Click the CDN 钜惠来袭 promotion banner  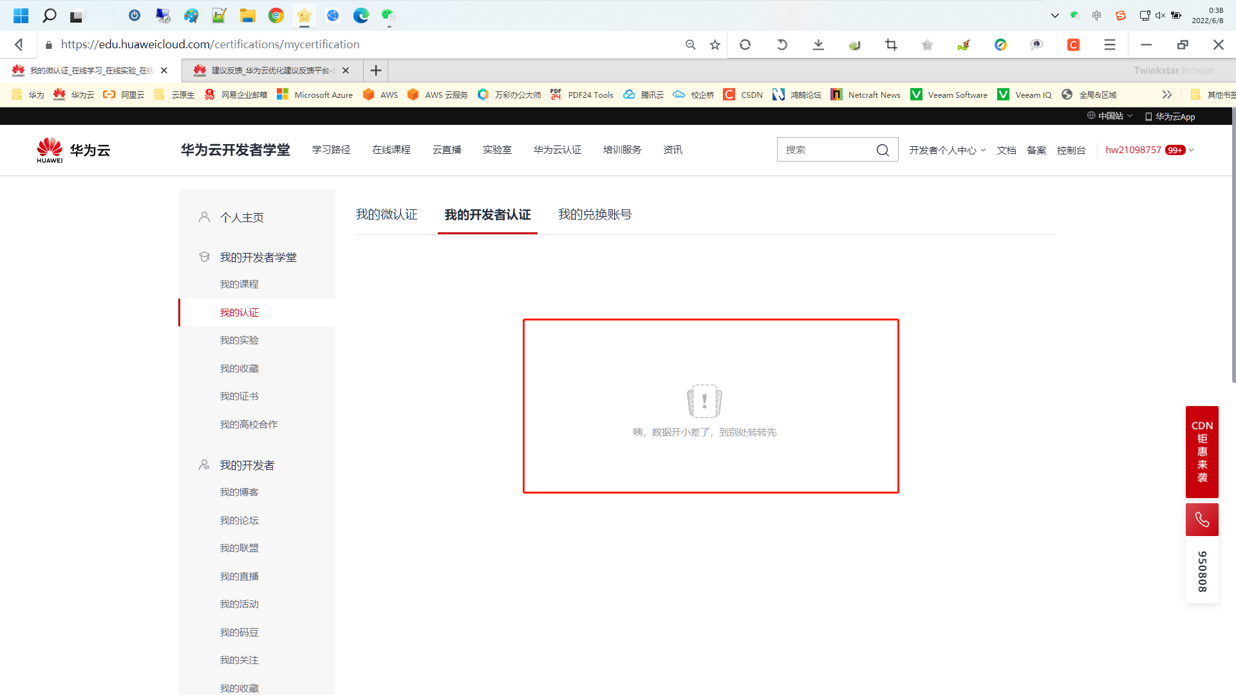1201,451
